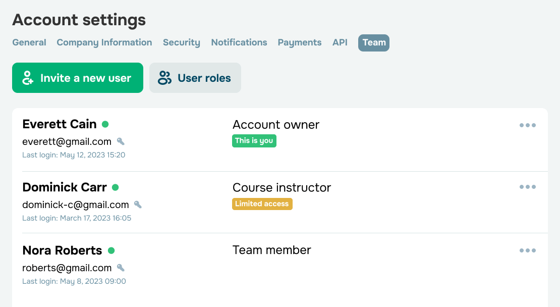560x307 pixels.
Task: Open the Company Information tab
Action: tap(104, 42)
